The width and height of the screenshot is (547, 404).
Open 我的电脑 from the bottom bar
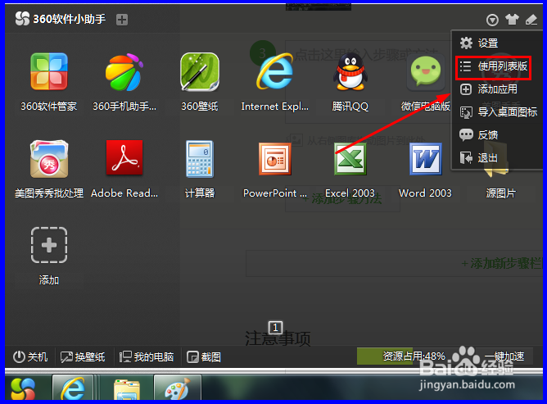(147, 356)
